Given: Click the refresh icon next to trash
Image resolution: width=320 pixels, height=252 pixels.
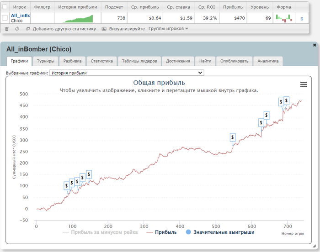Looking at the screenshot, I should (x=17, y=29).
